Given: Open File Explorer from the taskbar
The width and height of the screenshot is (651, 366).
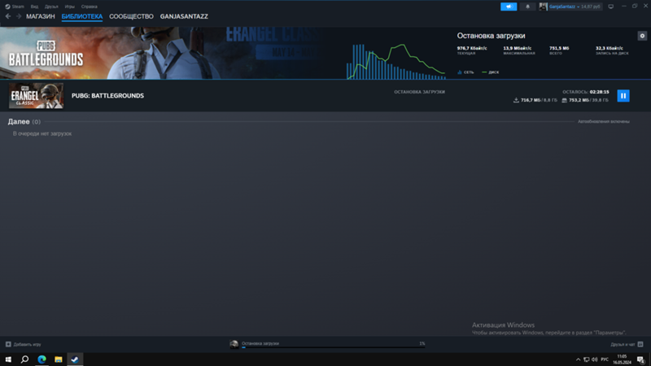Looking at the screenshot, I should click(x=58, y=359).
